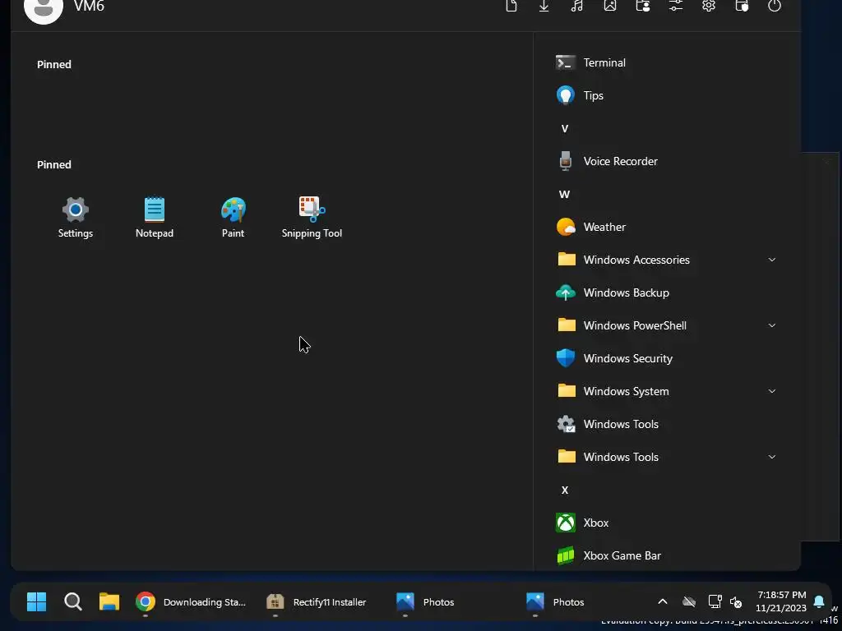Launch the pinned Settings app
Viewport: 842px width, 631px height.
pos(75,217)
